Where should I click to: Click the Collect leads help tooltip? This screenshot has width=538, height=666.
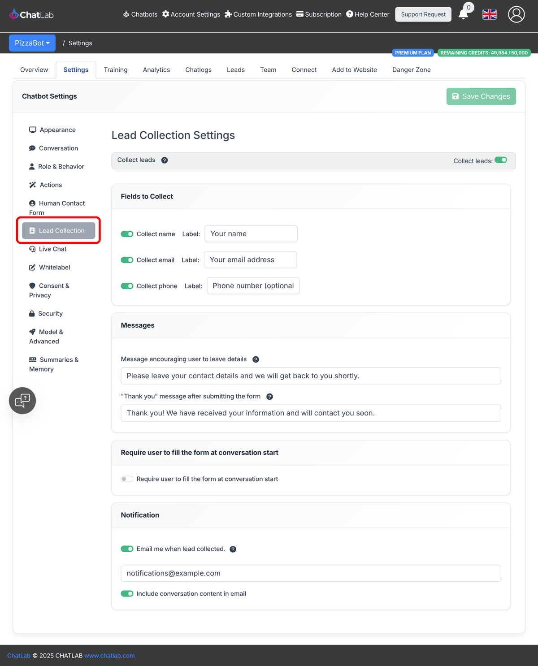click(x=165, y=160)
